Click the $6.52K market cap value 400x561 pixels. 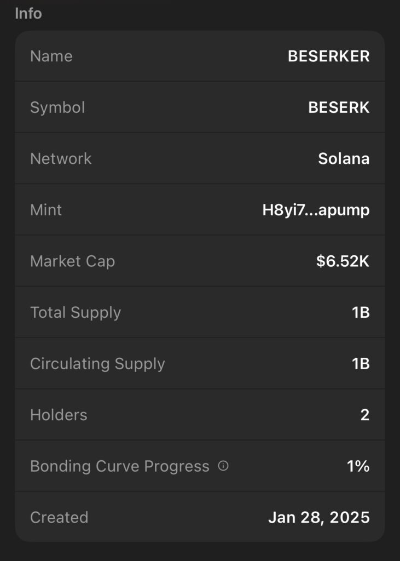click(x=343, y=261)
